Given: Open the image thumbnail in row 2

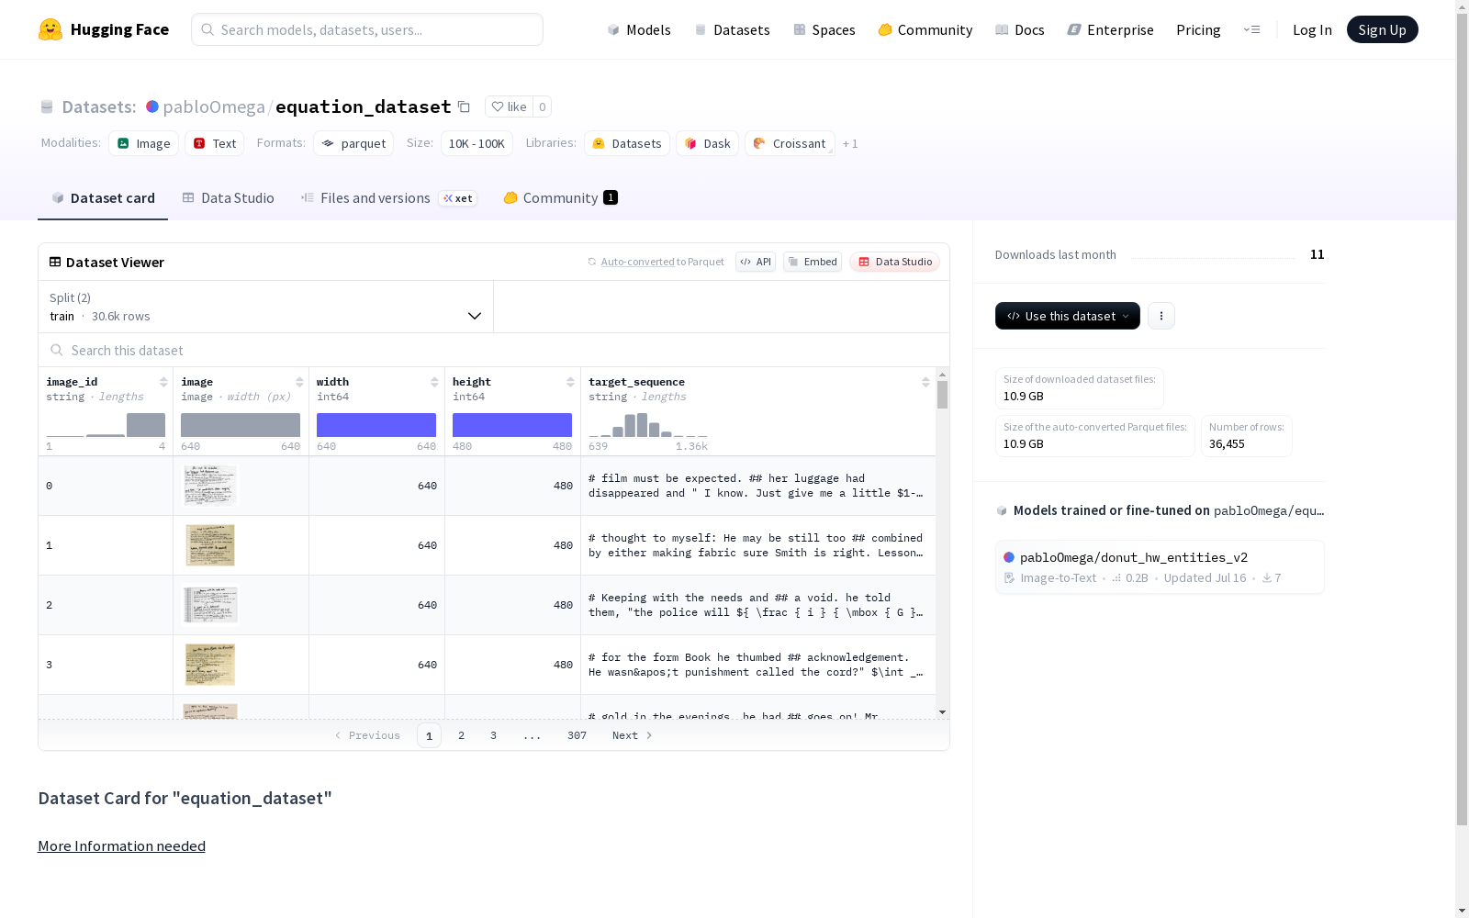Looking at the screenshot, I should click(x=210, y=605).
